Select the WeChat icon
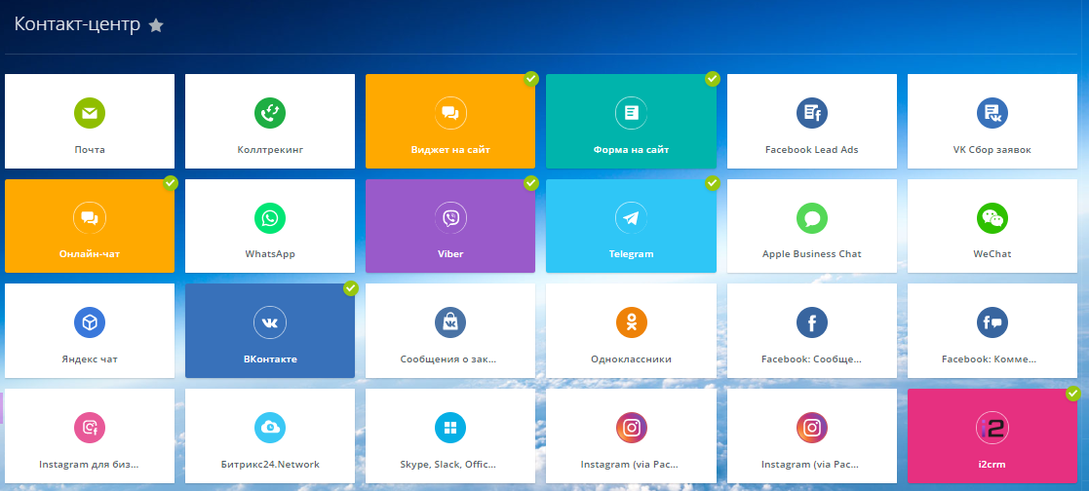Screen dimensions: 1089x491 tap(992, 217)
